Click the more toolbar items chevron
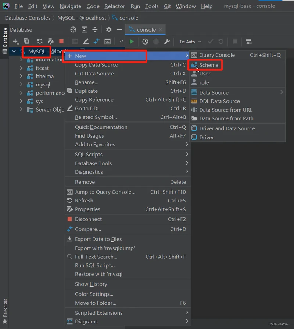Screen dimensions: 294x329 pos(121,41)
